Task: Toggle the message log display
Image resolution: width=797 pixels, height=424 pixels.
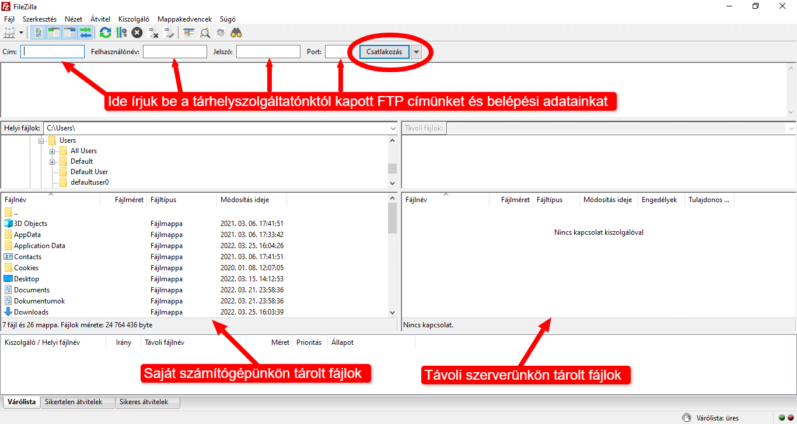Action: tap(38, 33)
